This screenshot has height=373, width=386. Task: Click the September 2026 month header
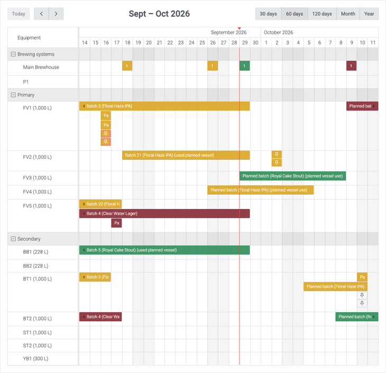(228, 32)
